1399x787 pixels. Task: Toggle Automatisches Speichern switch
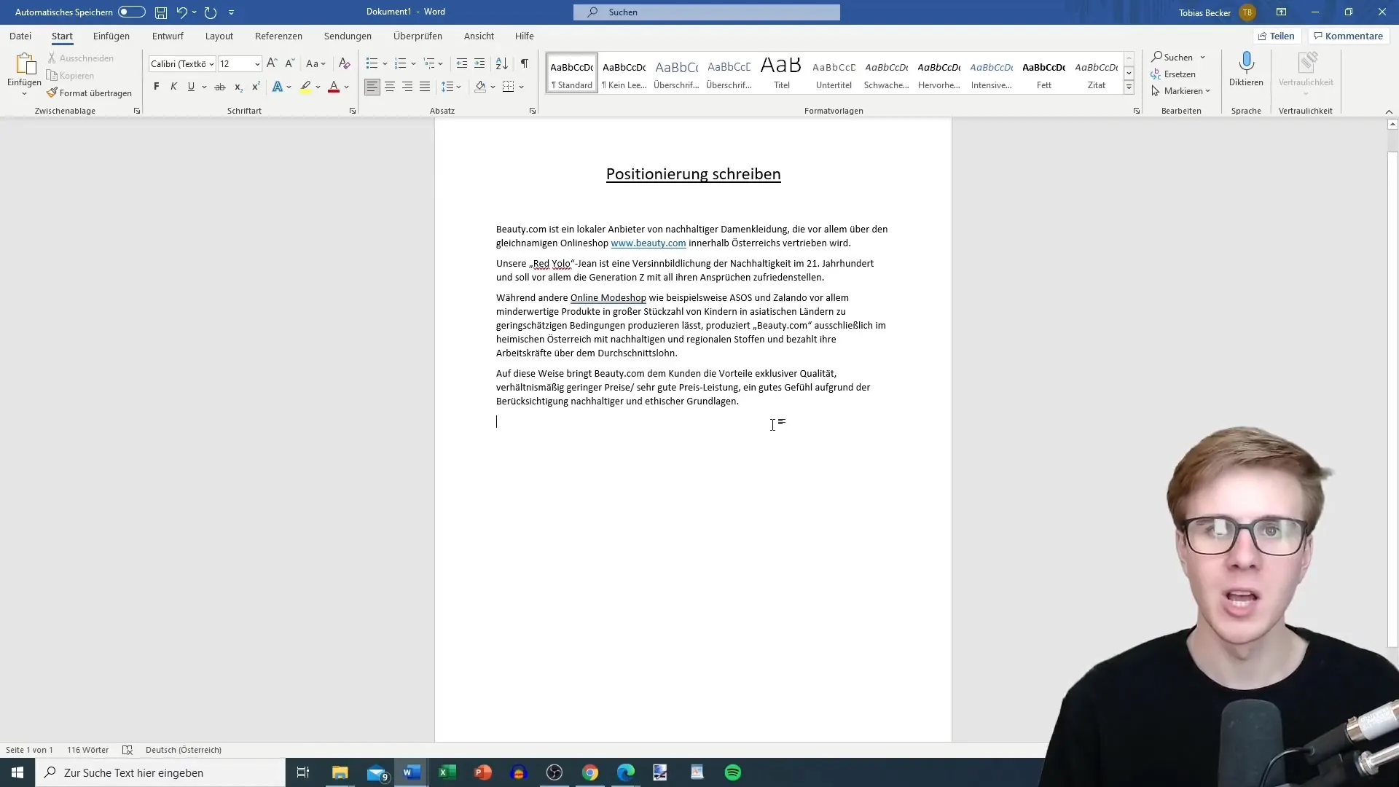point(132,12)
